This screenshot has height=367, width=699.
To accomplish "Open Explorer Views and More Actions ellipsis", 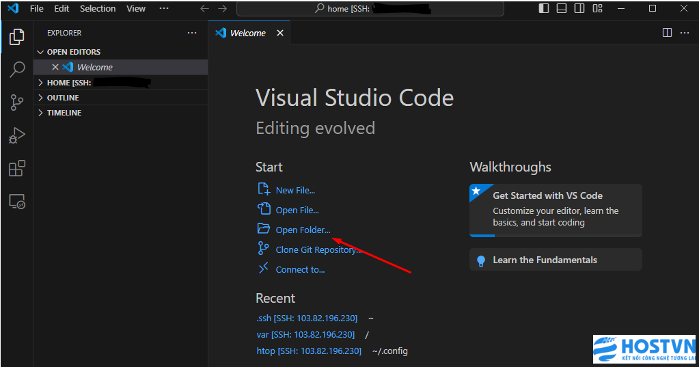I will [x=192, y=33].
